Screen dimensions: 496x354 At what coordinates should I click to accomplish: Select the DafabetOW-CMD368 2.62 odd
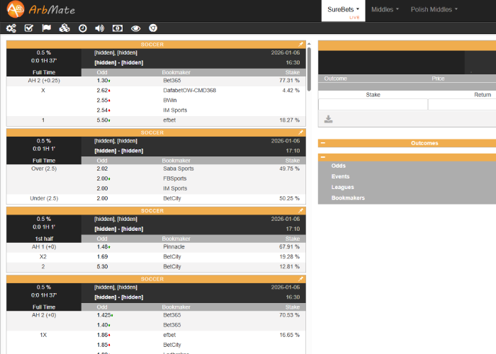click(x=103, y=91)
